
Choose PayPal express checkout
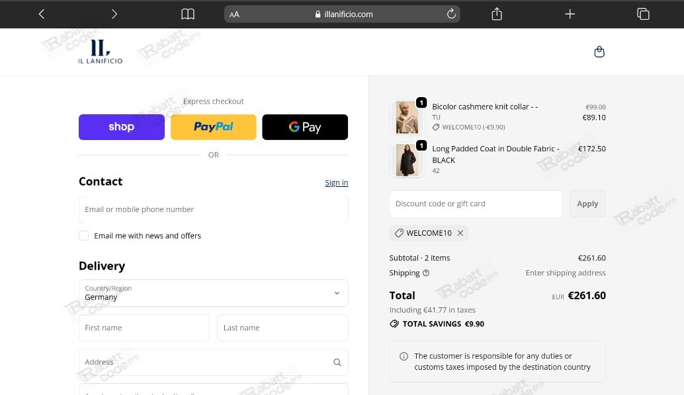(213, 127)
